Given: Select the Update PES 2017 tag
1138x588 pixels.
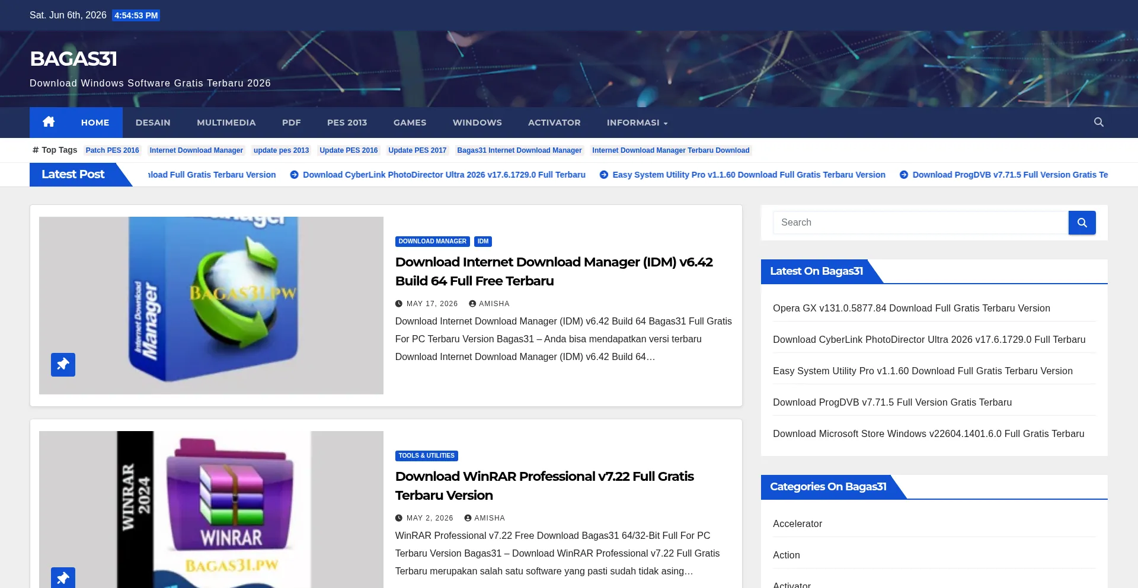Looking at the screenshot, I should pos(417,150).
